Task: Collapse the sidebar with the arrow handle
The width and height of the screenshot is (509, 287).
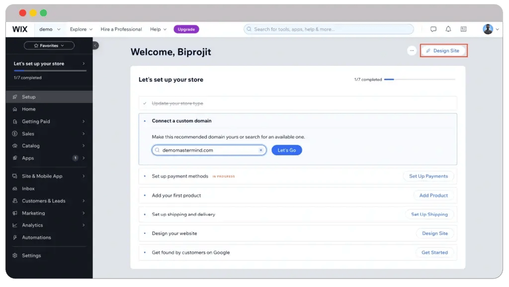Action: (95, 46)
